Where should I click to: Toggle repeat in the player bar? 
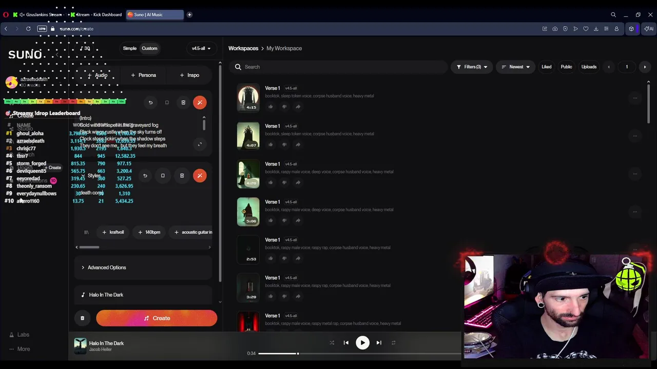pos(393,343)
